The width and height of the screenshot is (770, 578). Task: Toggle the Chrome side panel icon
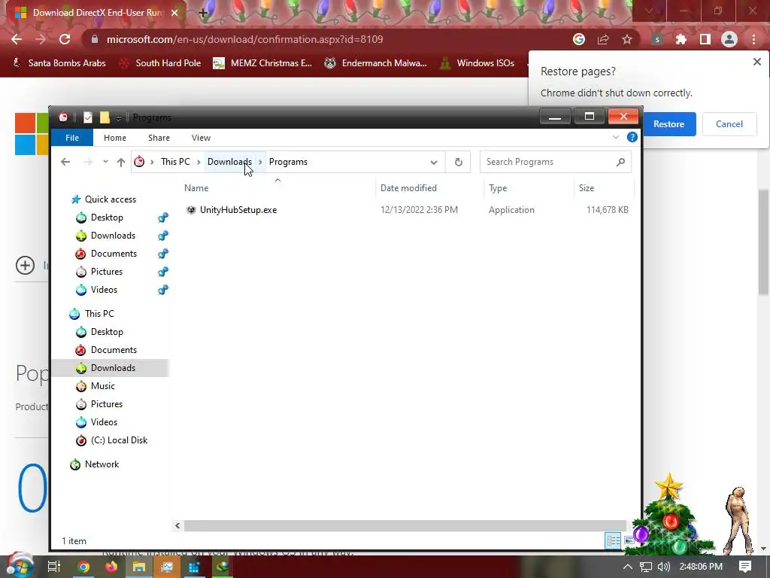(705, 39)
